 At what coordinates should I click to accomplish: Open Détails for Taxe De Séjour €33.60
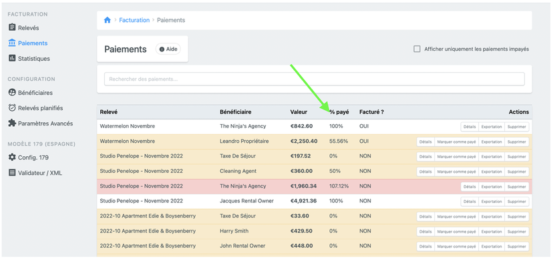[x=425, y=217]
